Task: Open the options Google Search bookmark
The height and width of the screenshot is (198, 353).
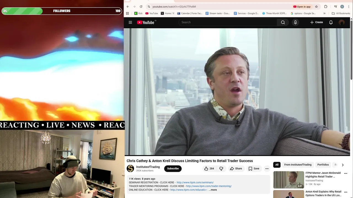Action: click(303, 13)
